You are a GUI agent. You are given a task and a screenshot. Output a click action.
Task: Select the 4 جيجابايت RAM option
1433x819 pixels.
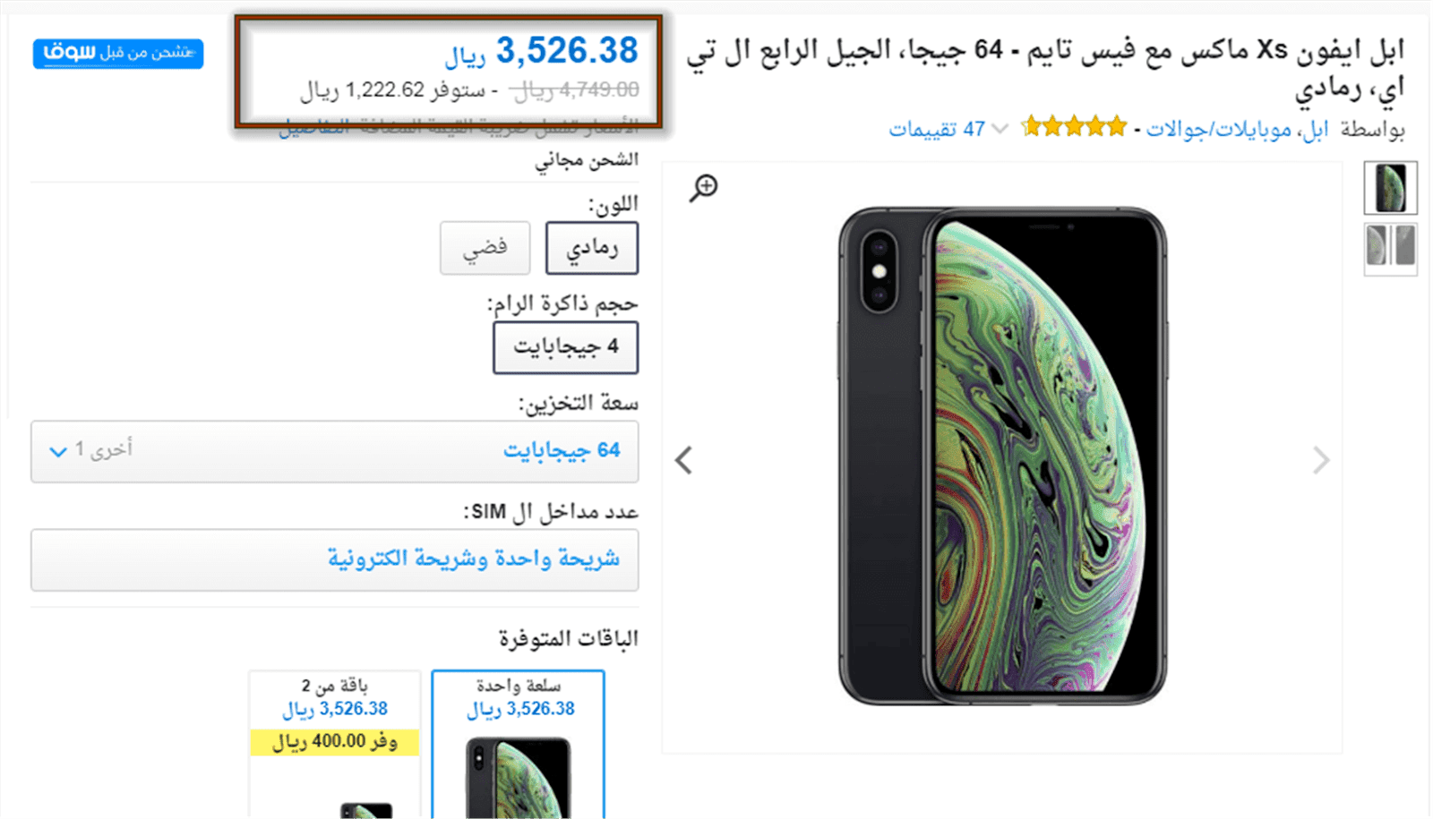pyautogui.click(x=565, y=347)
